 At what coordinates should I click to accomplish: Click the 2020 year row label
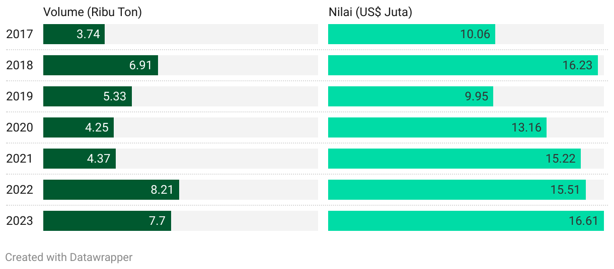(20, 127)
